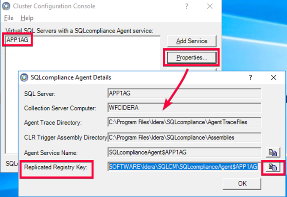Open the File menu

tap(9, 18)
